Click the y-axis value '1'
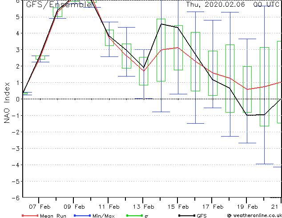The width and height of the screenshot is (282, 218). tap(17, 83)
